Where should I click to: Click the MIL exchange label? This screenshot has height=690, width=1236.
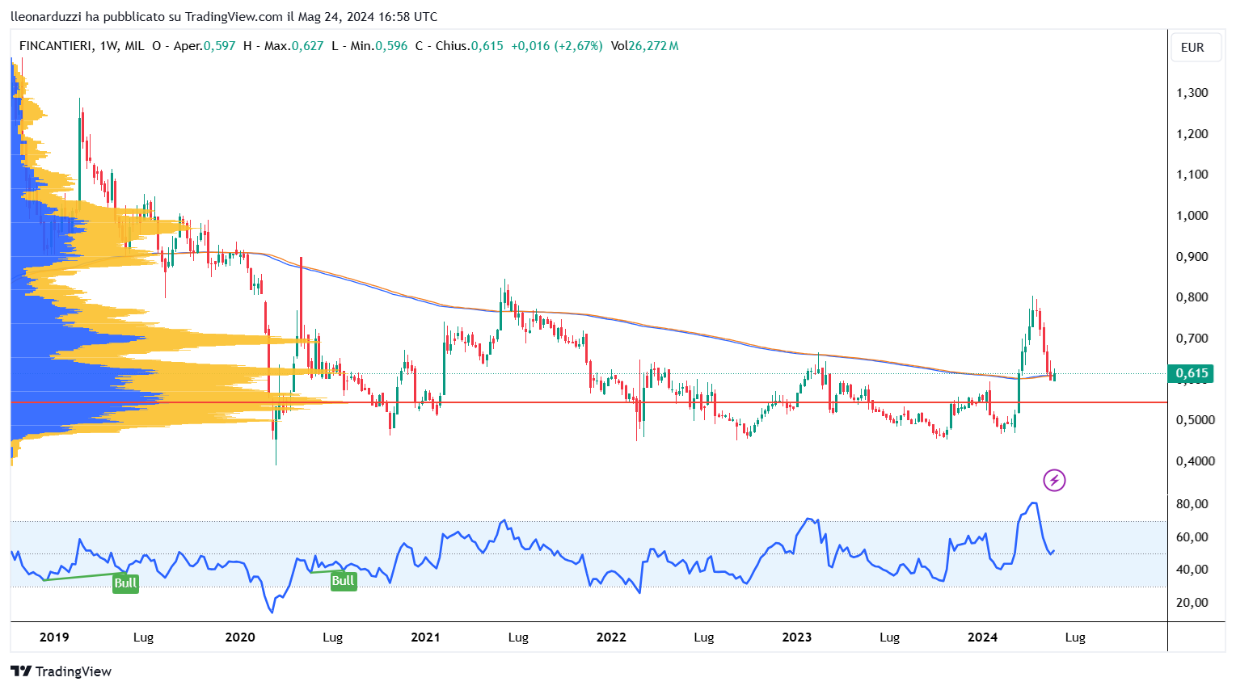pyautogui.click(x=135, y=46)
